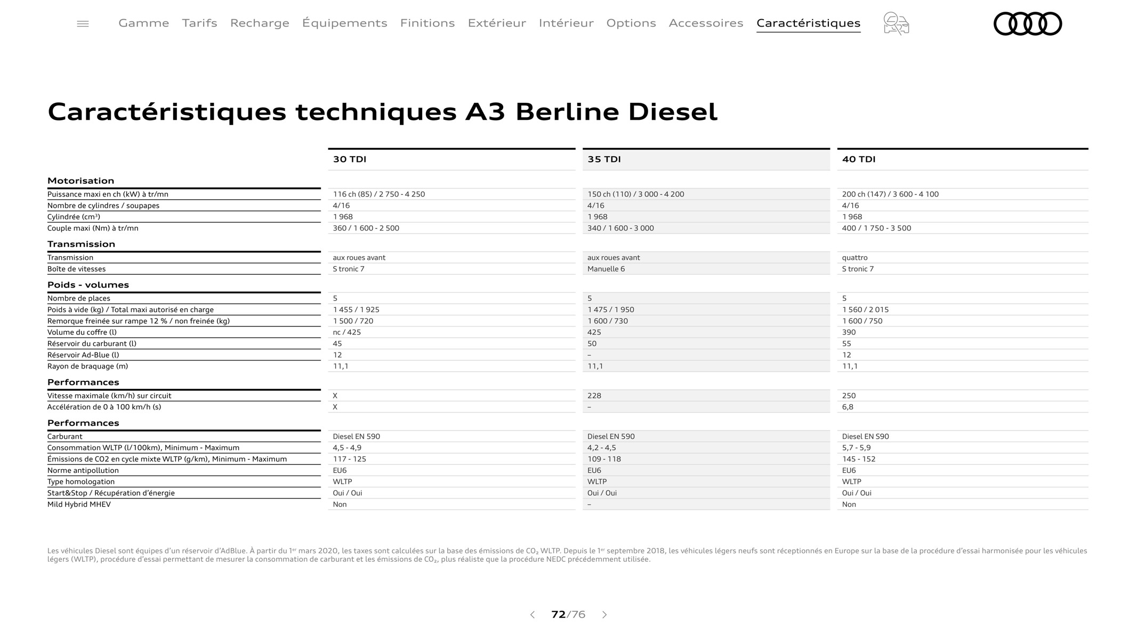Viewport: 1137px width, 639px height.
Task: Click 'Start&Stop / Récupération d'énergie' label
Action: (x=111, y=493)
